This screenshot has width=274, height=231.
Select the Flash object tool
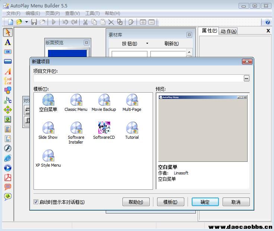click(7, 148)
